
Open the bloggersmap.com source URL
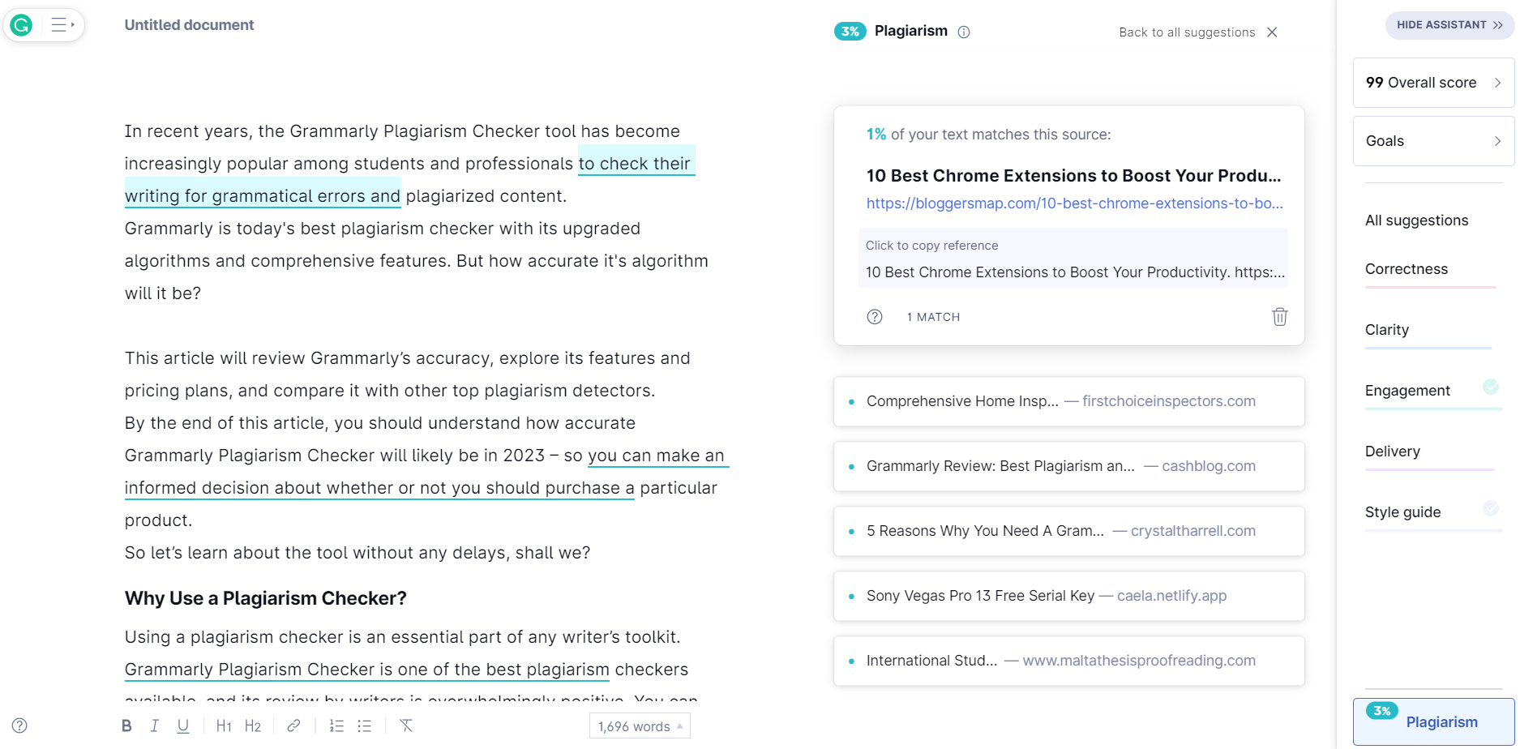(1074, 203)
